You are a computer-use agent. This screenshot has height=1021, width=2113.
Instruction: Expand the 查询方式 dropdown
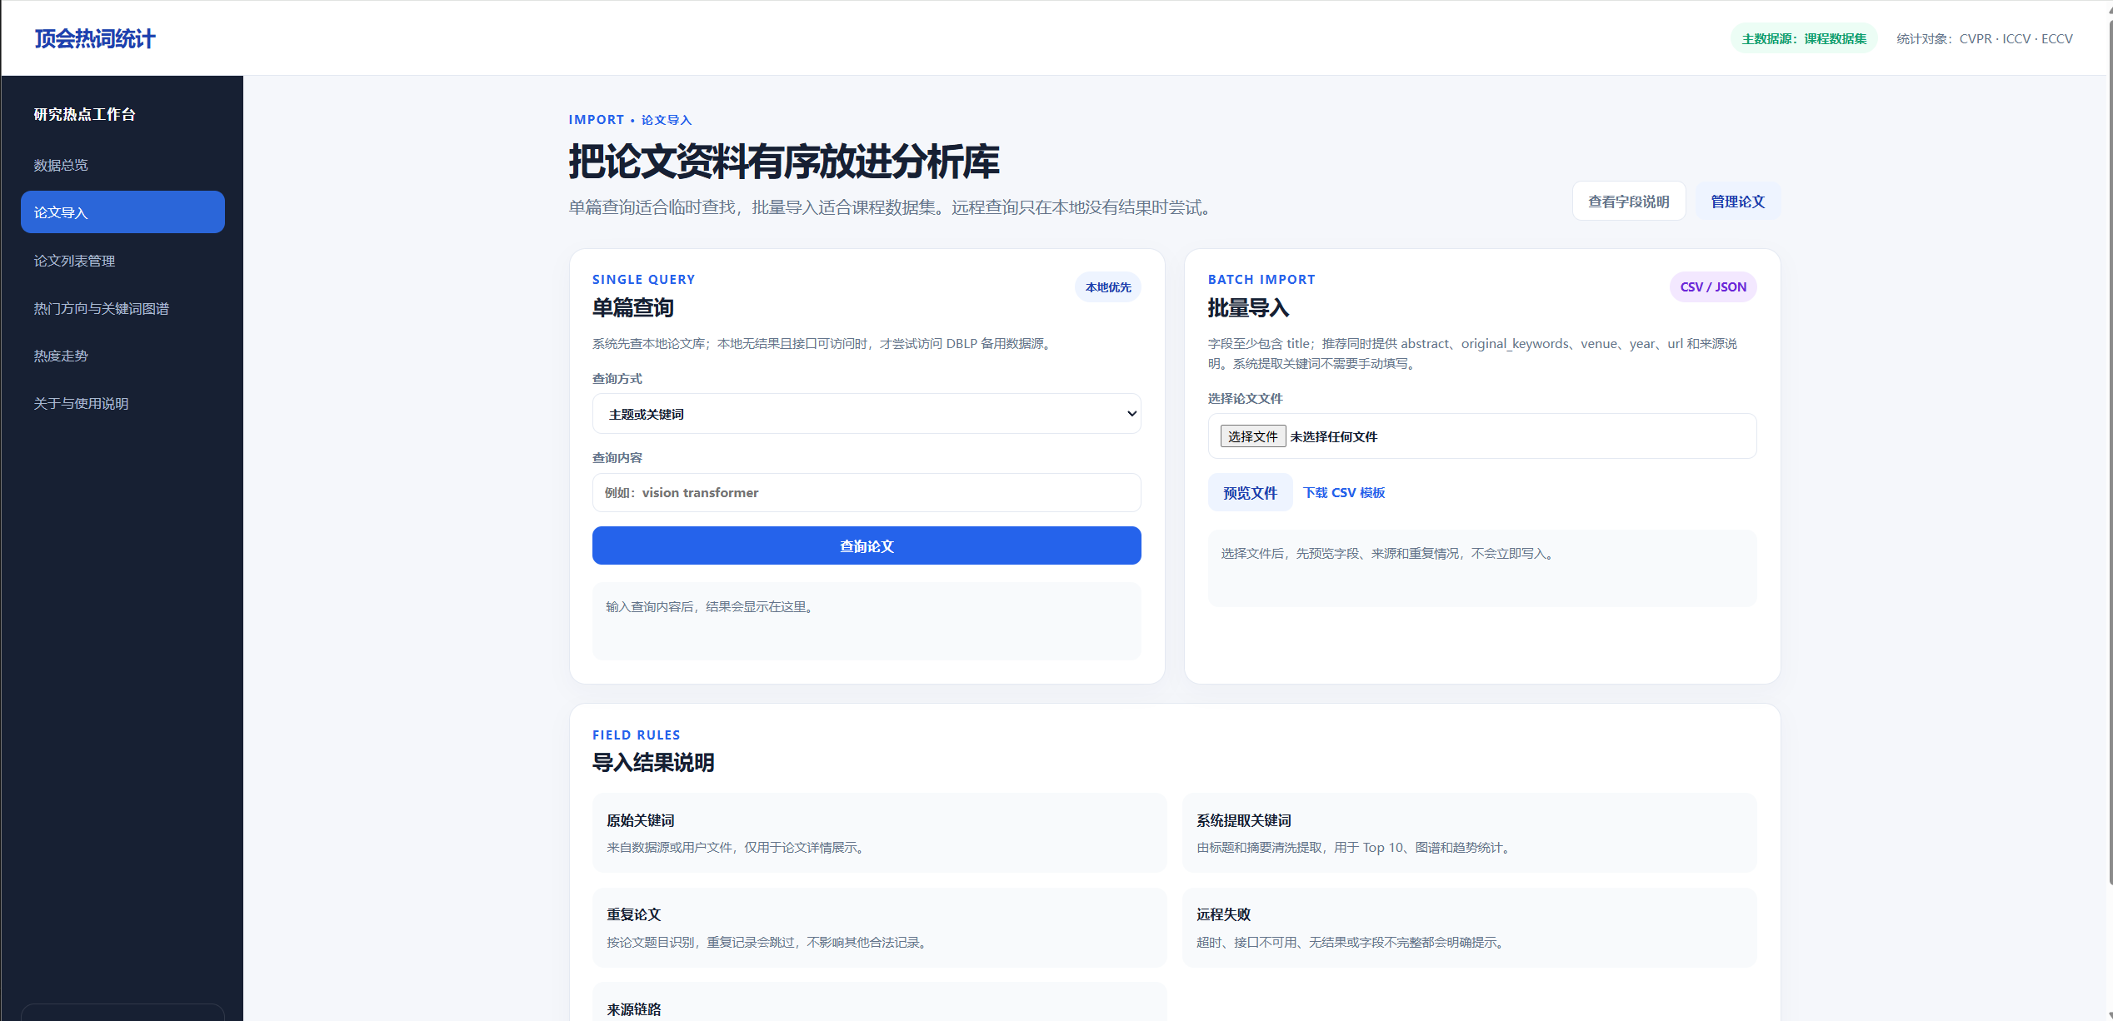(x=867, y=414)
